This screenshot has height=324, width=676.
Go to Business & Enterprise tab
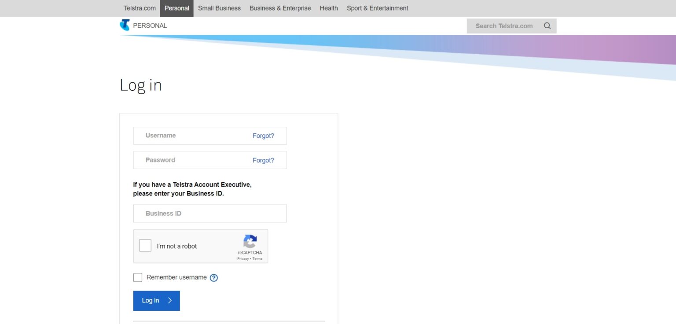280,8
